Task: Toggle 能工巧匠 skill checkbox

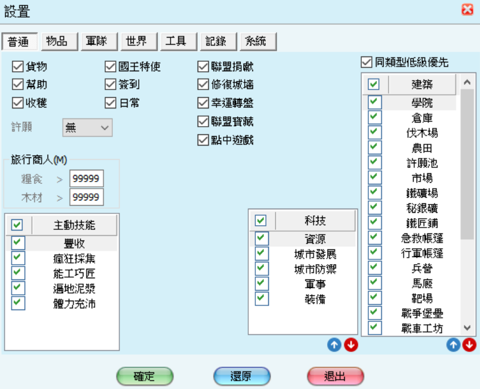Action: 18,273
